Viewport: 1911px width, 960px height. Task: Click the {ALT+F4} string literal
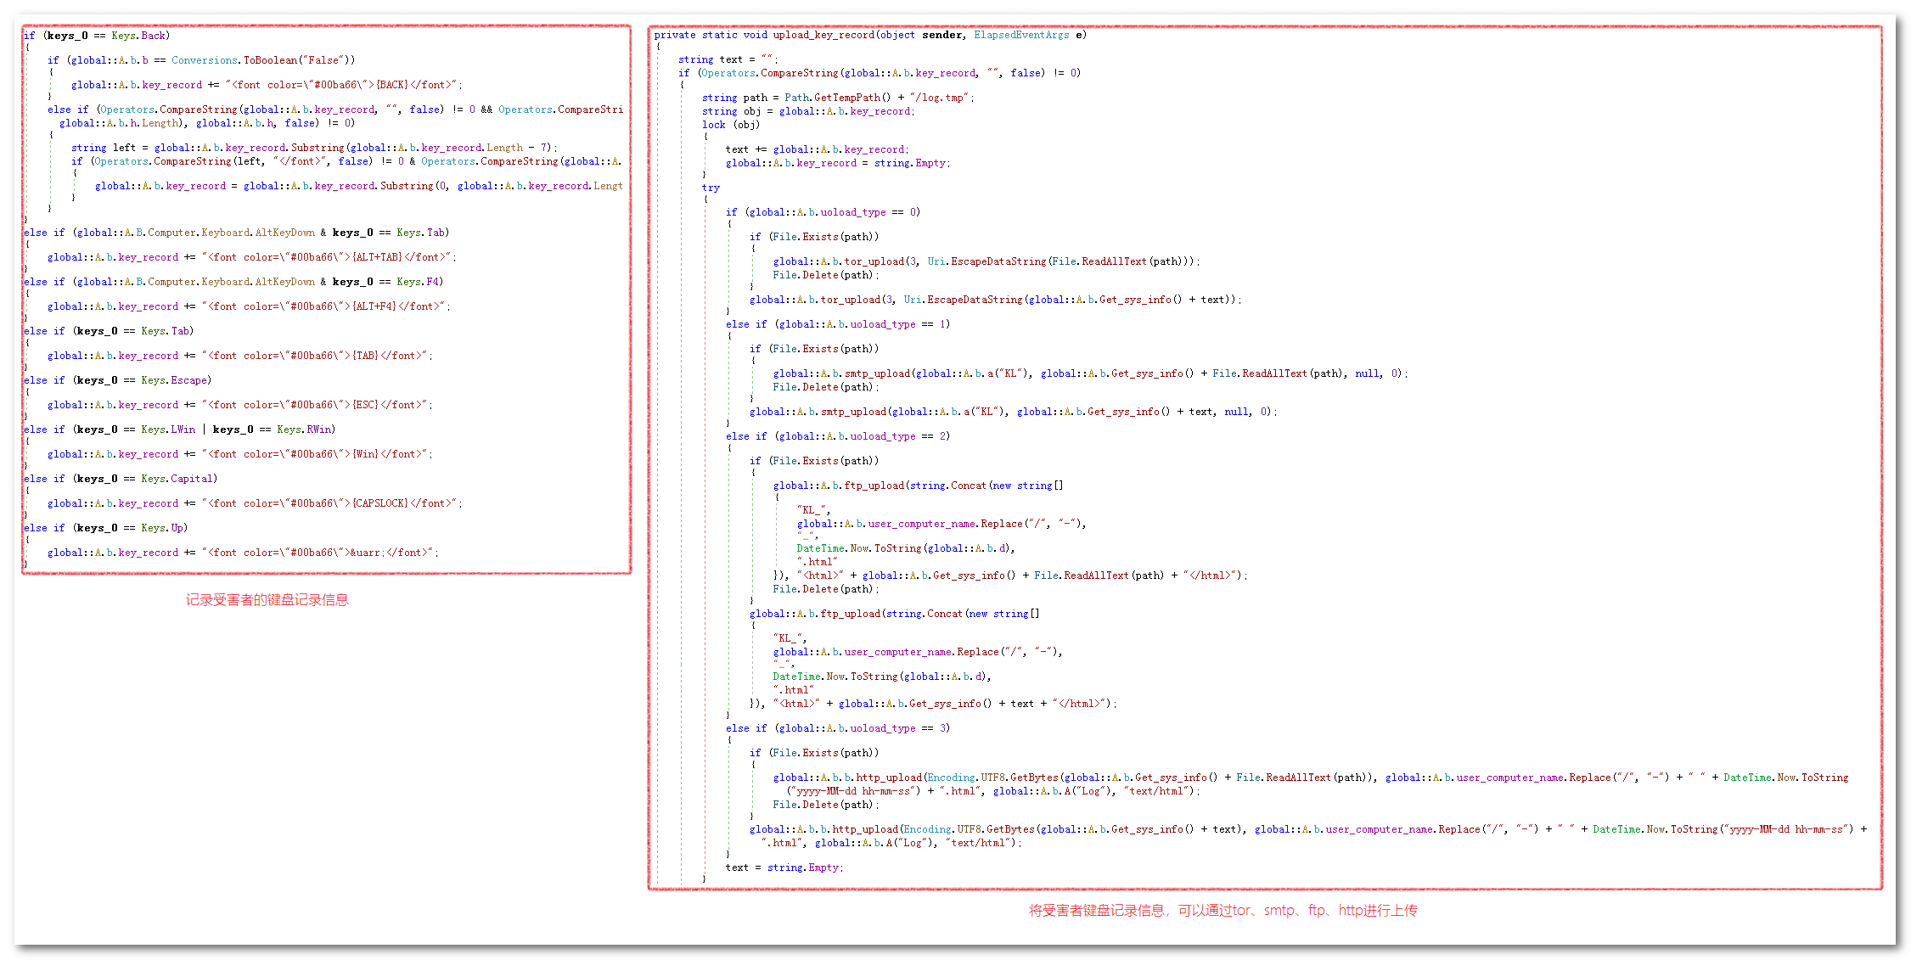(374, 306)
